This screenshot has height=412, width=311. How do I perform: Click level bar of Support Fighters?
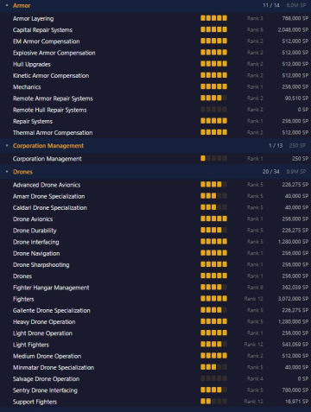pyautogui.click(x=213, y=402)
